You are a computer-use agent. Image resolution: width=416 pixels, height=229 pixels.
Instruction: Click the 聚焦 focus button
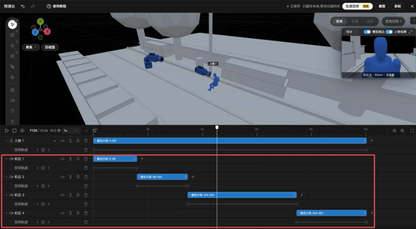click(31, 47)
